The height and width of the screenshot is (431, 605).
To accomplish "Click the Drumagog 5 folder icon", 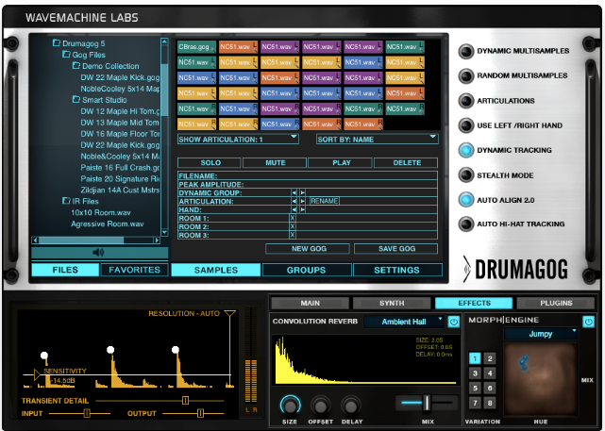I will pos(57,42).
